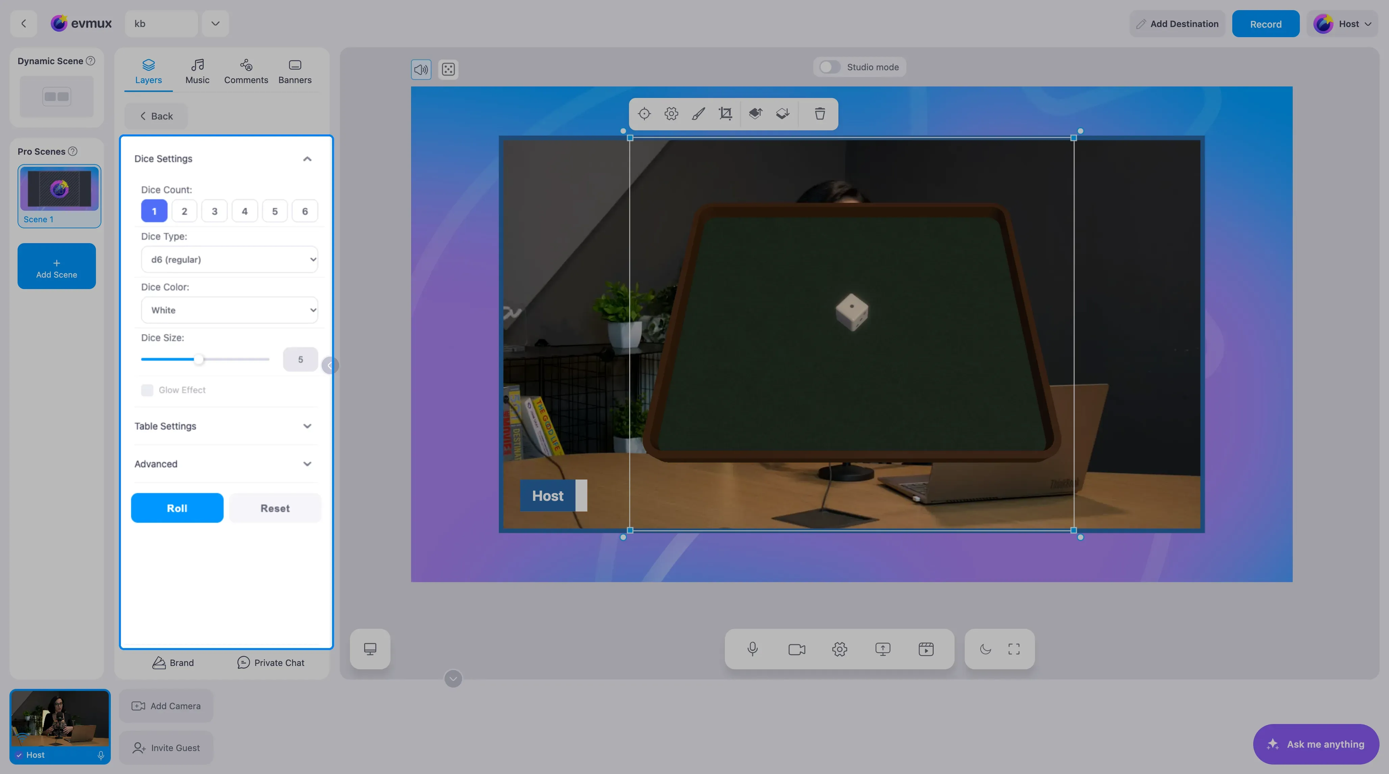
Task: Click the crop icon in layer toolbar
Action: click(x=725, y=114)
